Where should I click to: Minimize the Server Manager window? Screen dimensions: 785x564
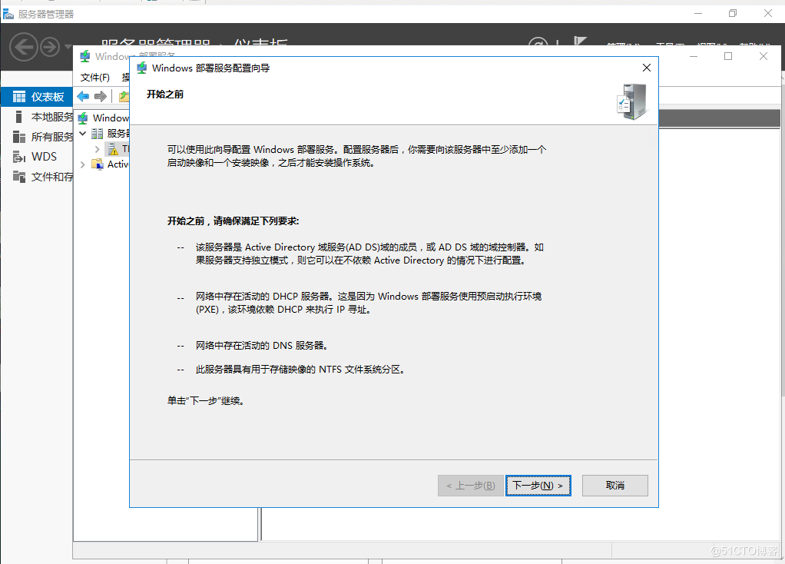pos(698,14)
